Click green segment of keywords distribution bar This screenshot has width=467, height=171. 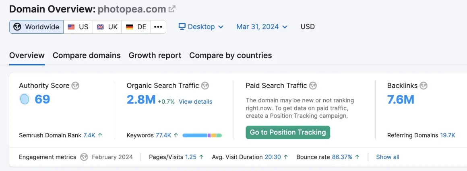tap(219, 135)
